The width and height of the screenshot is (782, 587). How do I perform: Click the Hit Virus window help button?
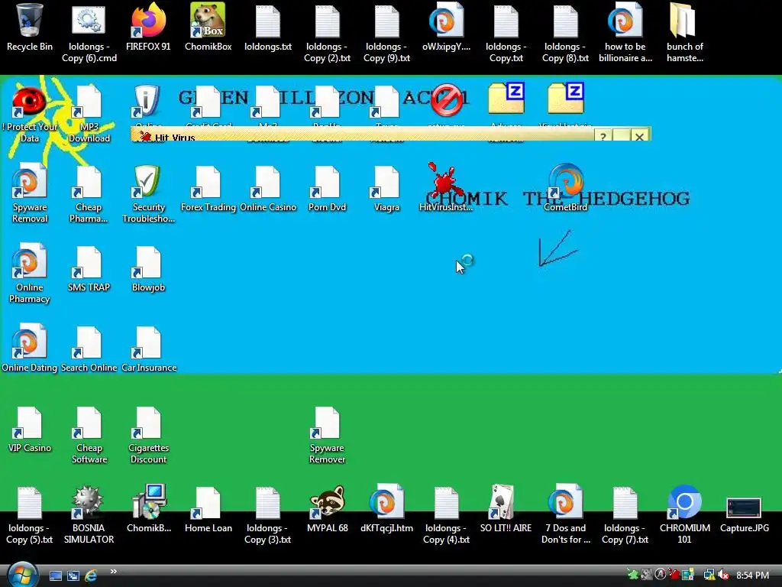(603, 136)
